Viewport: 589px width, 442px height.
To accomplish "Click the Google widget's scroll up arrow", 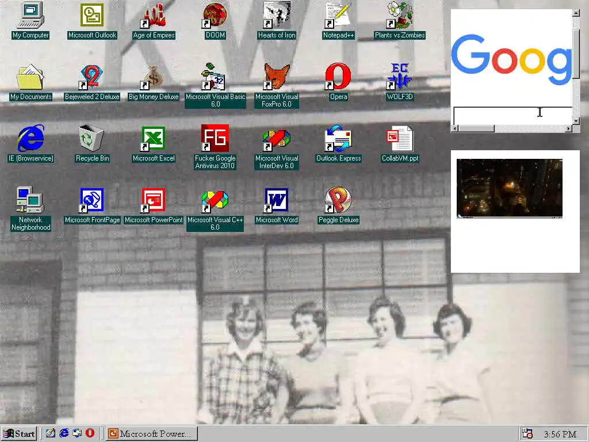I will point(576,13).
